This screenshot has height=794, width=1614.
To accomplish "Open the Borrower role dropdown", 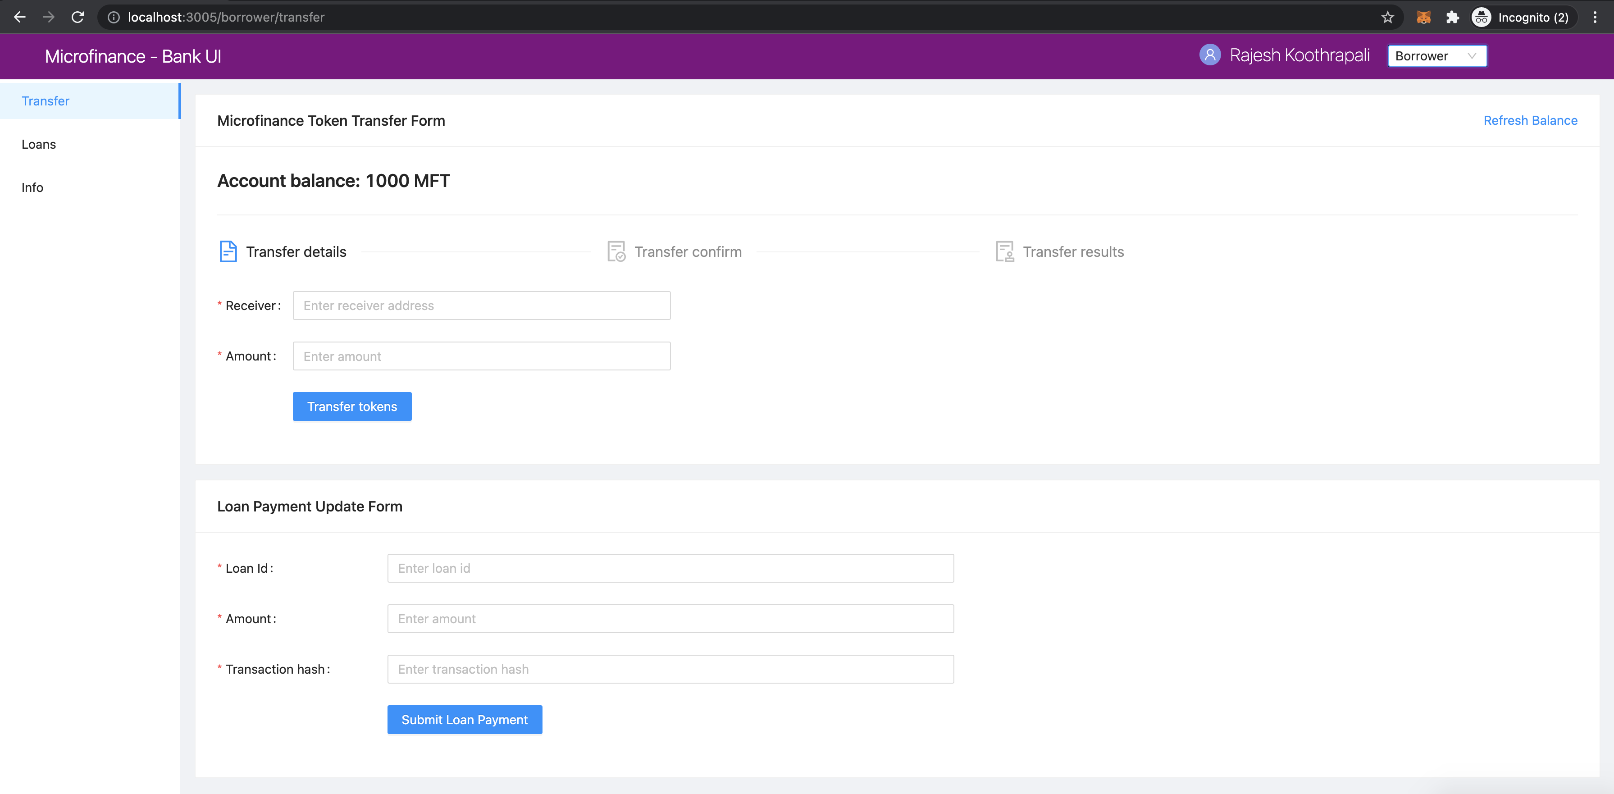I will [1436, 56].
